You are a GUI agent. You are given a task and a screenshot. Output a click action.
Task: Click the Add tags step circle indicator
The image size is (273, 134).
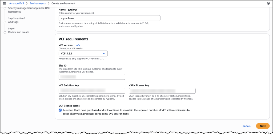point(5,22)
